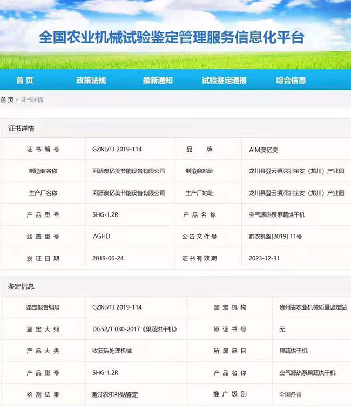Click the 品牌 label
The width and height of the screenshot is (351, 409).
[x=199, y=149]
